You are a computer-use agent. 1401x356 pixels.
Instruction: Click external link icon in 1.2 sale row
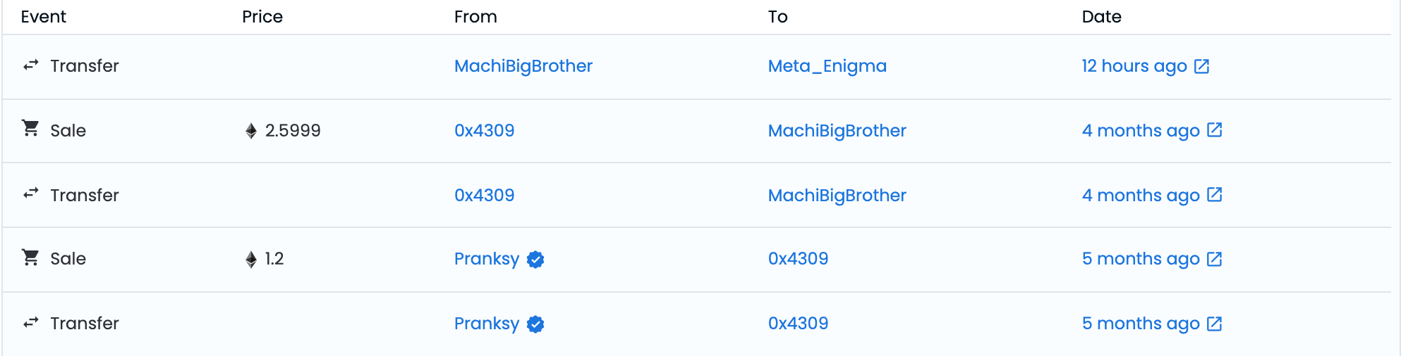[x=1214, y=259]
